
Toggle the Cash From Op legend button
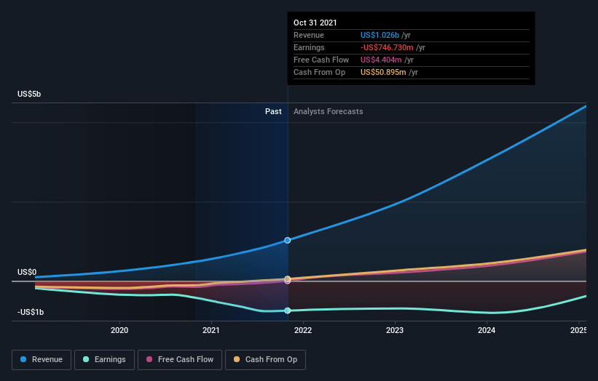(265, 360)
